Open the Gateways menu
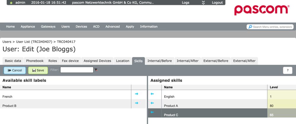The width and height of the screenshot is (296, 124). 48,27
